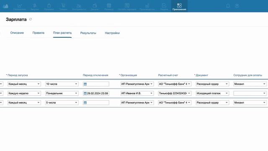Open the Приложения section in top navigation
The height and width of the screenshot is (151, 268).
(179, 7)
